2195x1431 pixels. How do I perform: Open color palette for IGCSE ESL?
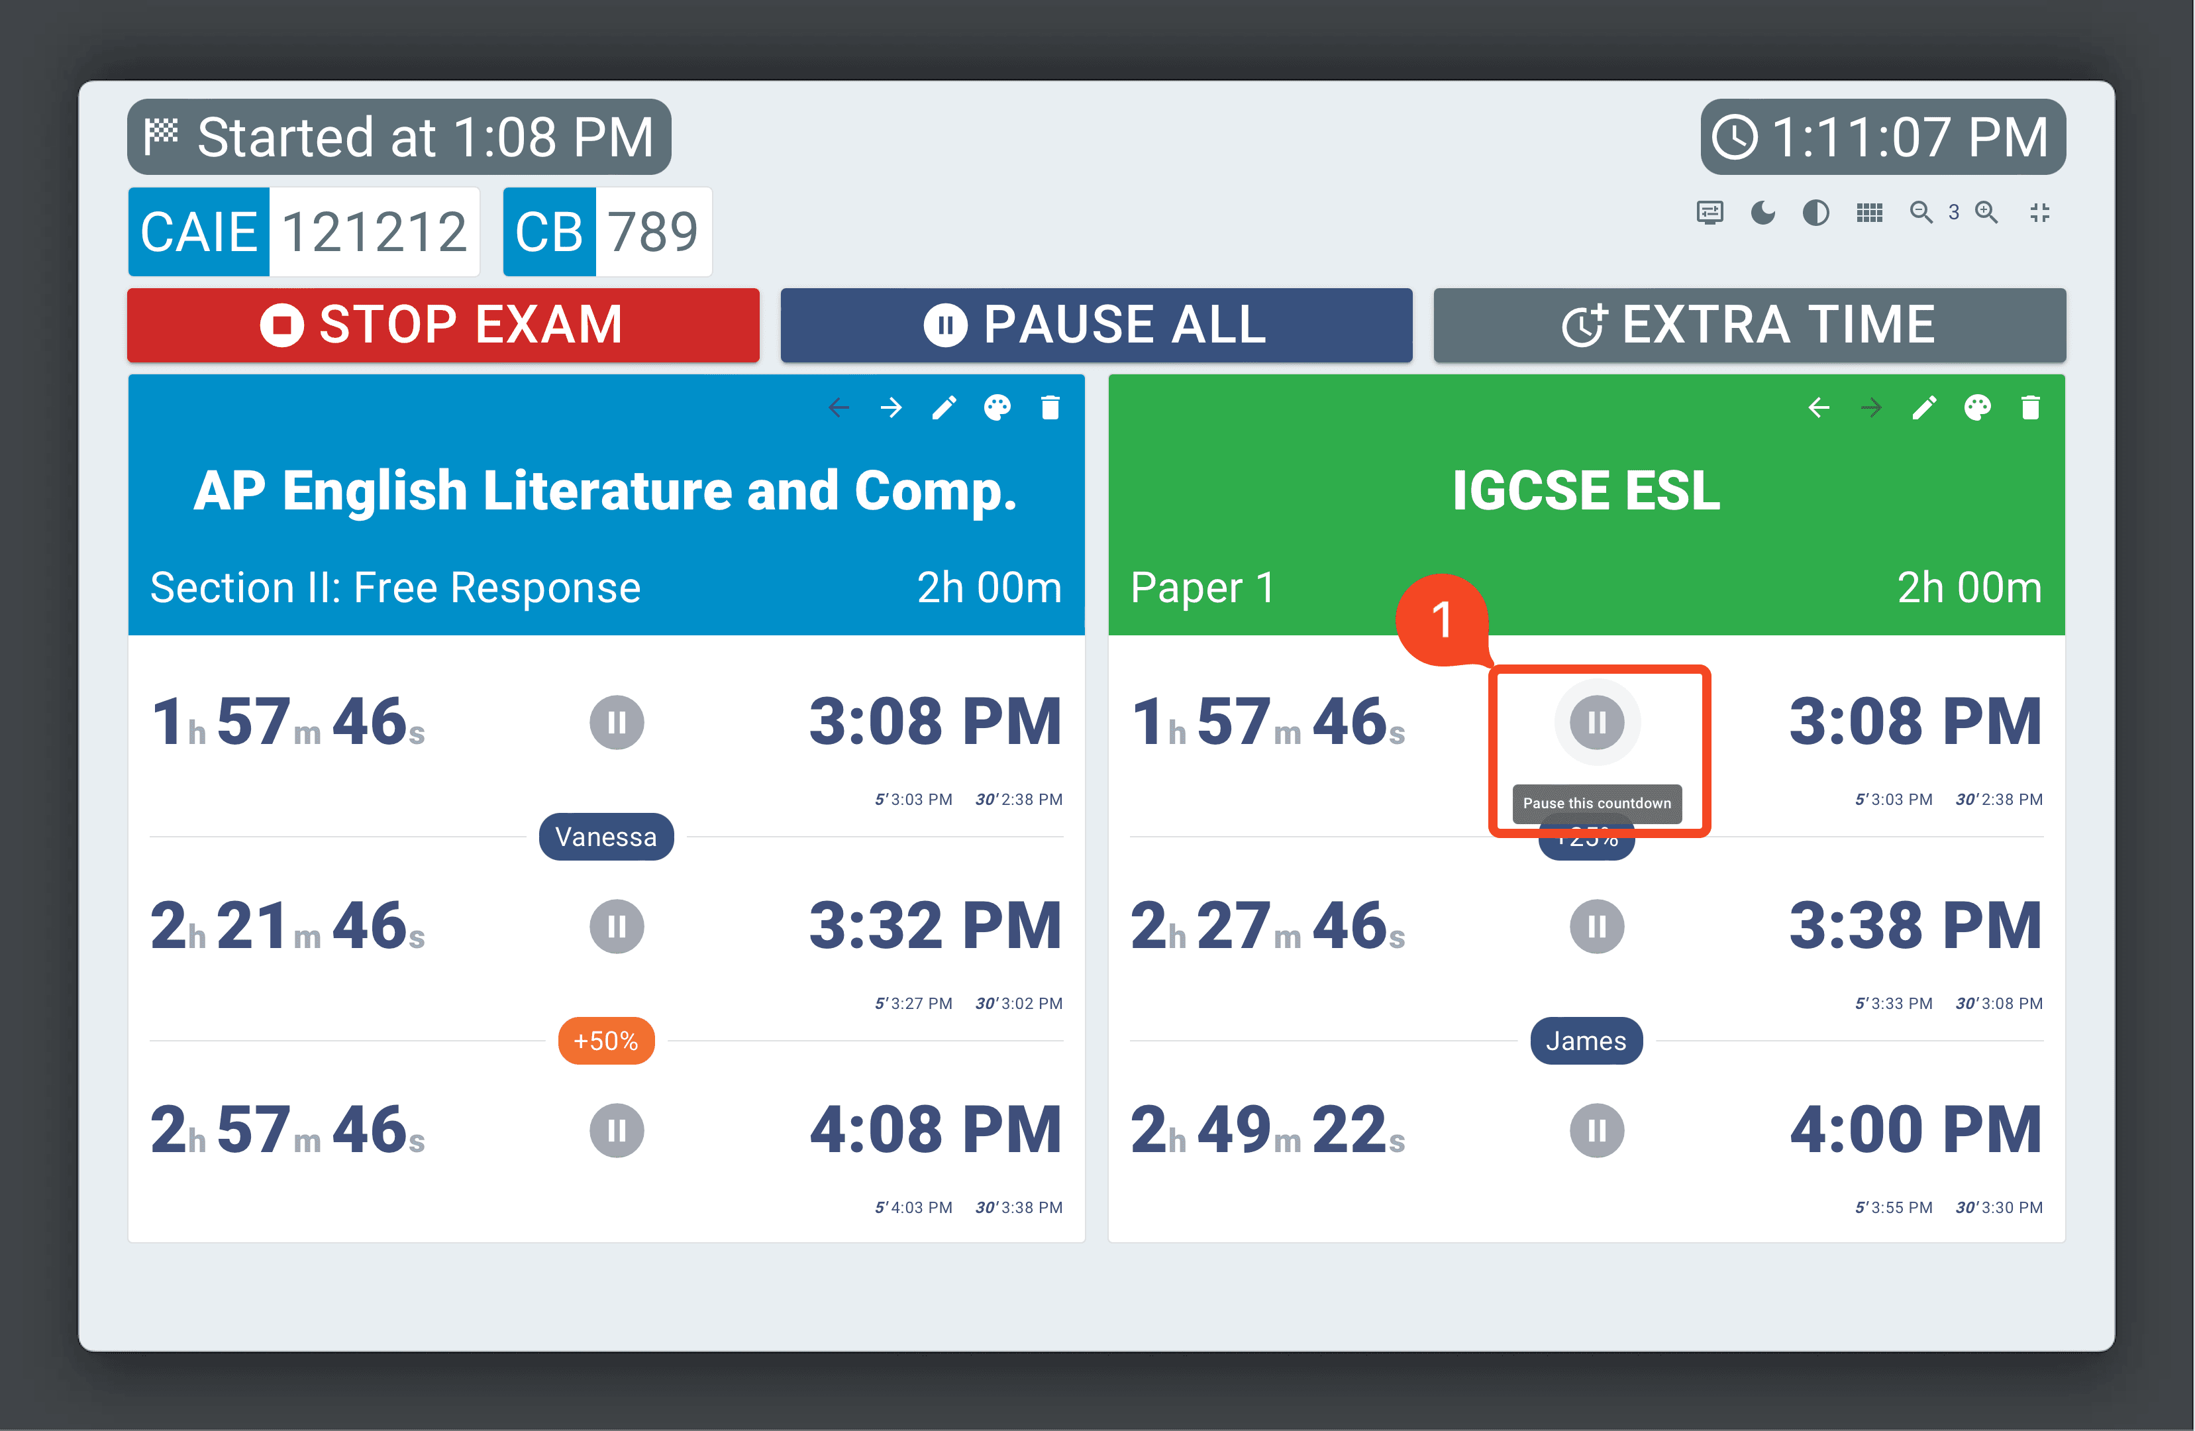pos(1976,408)
